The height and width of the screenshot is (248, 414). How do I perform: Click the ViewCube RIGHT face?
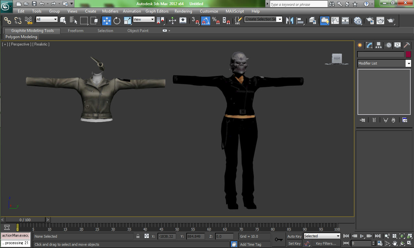(337, 58)
